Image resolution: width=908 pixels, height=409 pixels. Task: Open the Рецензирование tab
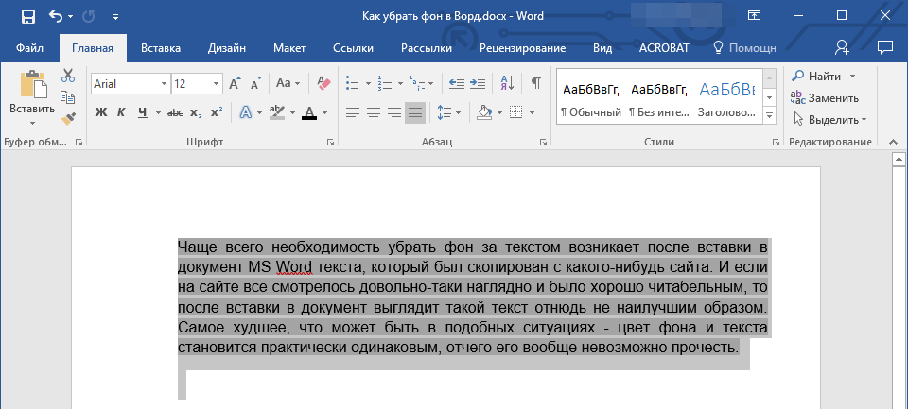tap(522, 48)
